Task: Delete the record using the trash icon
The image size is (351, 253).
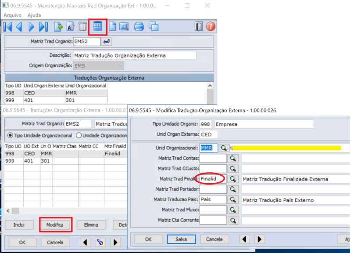Action: [x=83, y=26]
